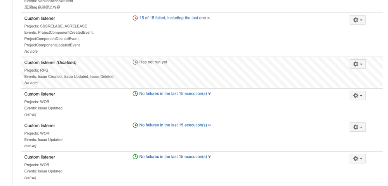Open gear actions for last WOR listener
Viewport: 388px width, 186px height.
[x=358, y=158]
